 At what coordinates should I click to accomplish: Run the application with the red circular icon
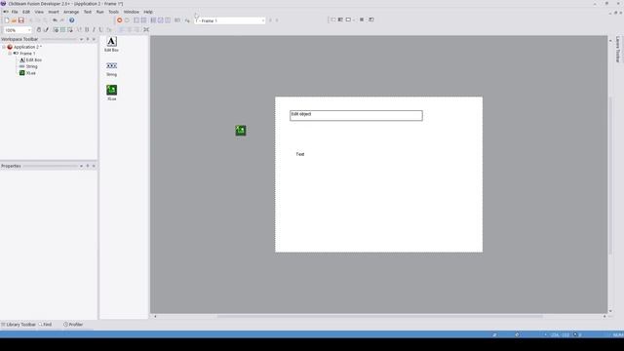119,20
